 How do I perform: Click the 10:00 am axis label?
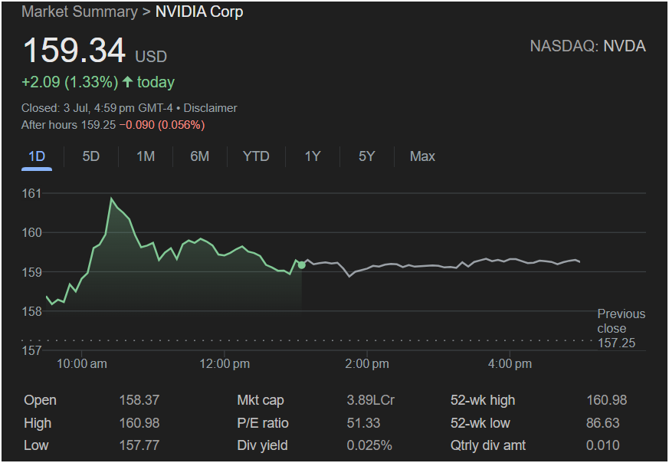(x=82, y=364)
